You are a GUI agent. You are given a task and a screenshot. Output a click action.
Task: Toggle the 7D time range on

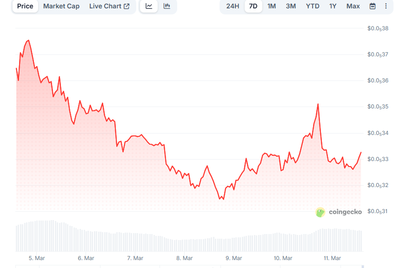(253, 6)
